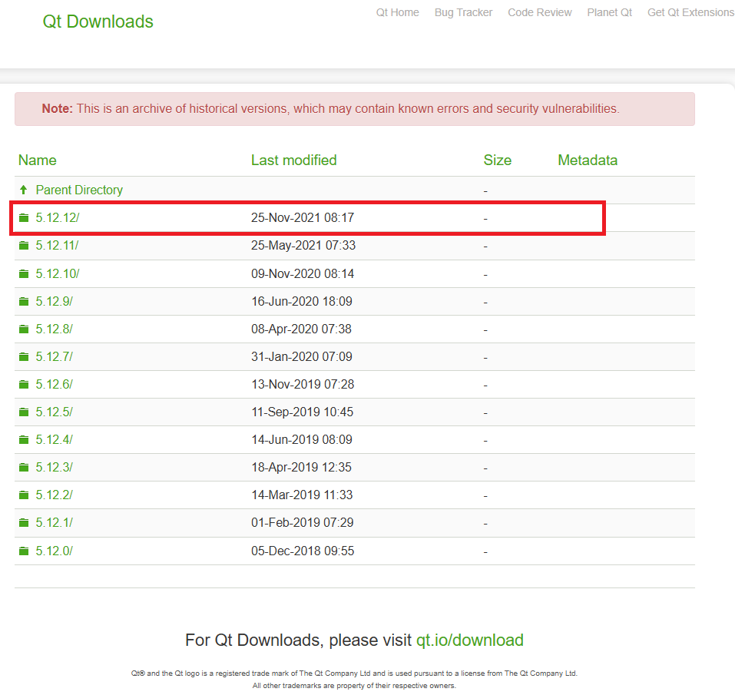Click the date 16-Jun-2020 18:09

[302, 301]
